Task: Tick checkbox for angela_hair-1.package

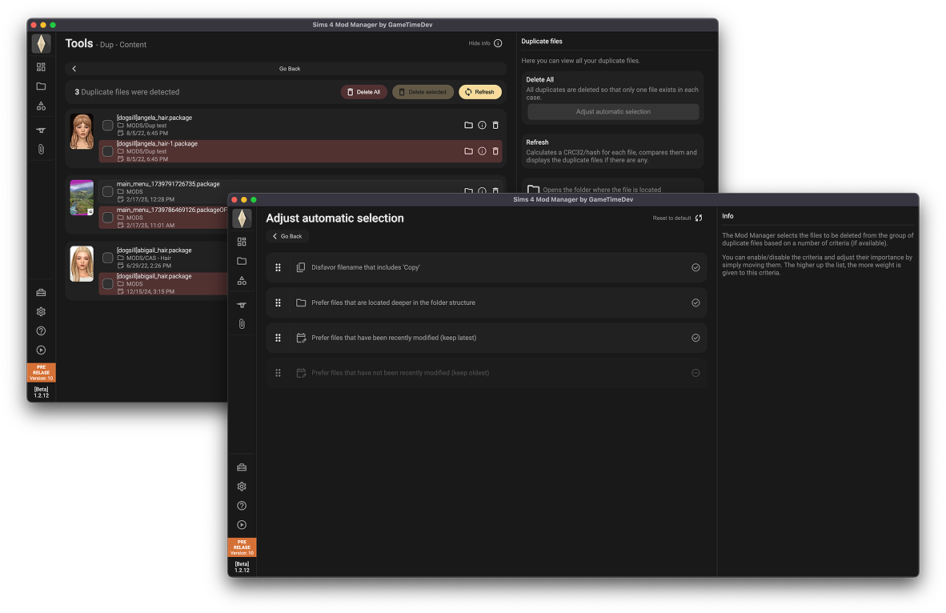Action: click(x=107, y=150)
